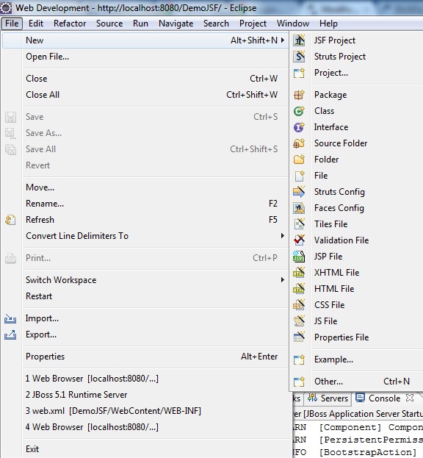The height and width of the screenshot is (458, 423).
Task: Select Exit from File menu
Action: pyautogui.click(x=32, y=449)
